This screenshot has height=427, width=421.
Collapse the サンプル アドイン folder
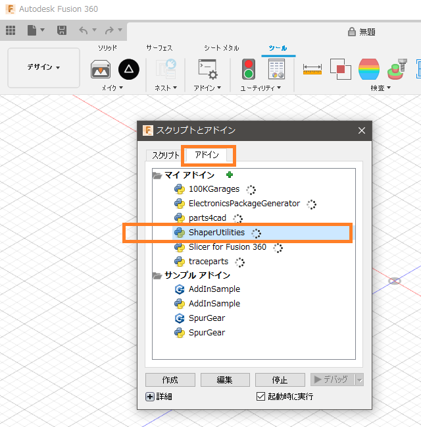(x=157, y=275)
